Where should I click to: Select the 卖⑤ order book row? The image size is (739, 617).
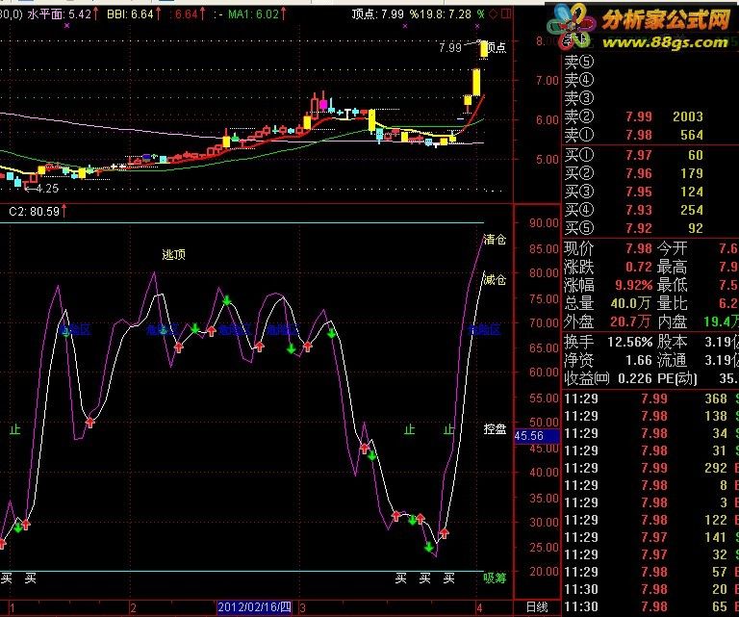click(x=650, y=62)
